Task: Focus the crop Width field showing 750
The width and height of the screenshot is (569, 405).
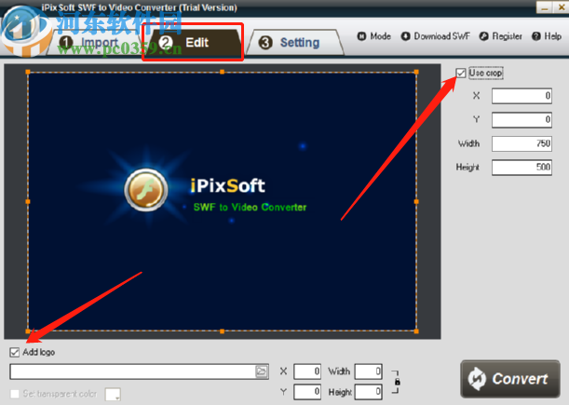Action: (522, 143)
